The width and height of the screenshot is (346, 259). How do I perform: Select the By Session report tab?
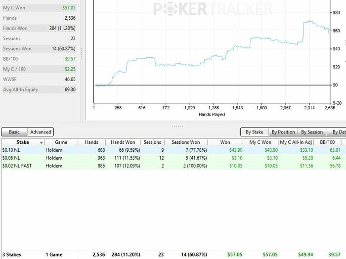point(312,132)
